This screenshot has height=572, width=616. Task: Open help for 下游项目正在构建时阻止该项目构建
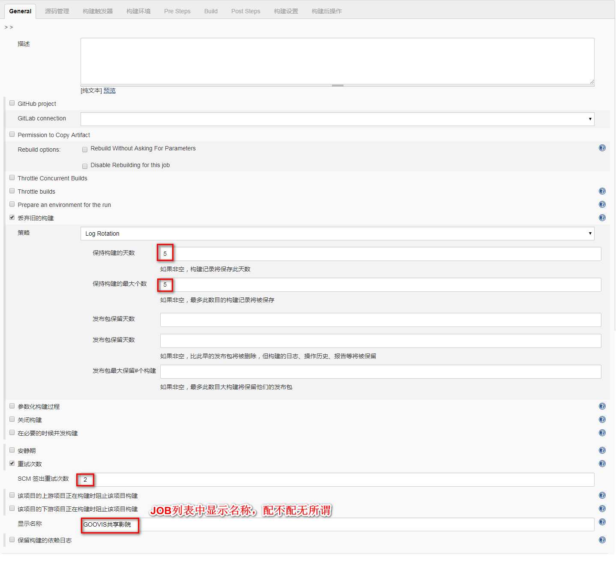click(602, 509)
